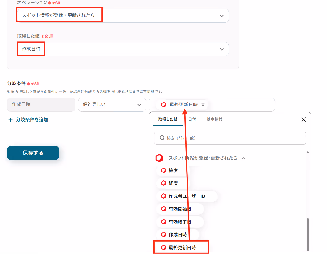Select the 有効終了日 value chip
The width and height of the screenshot is (327, 254).
click(180, 222)
